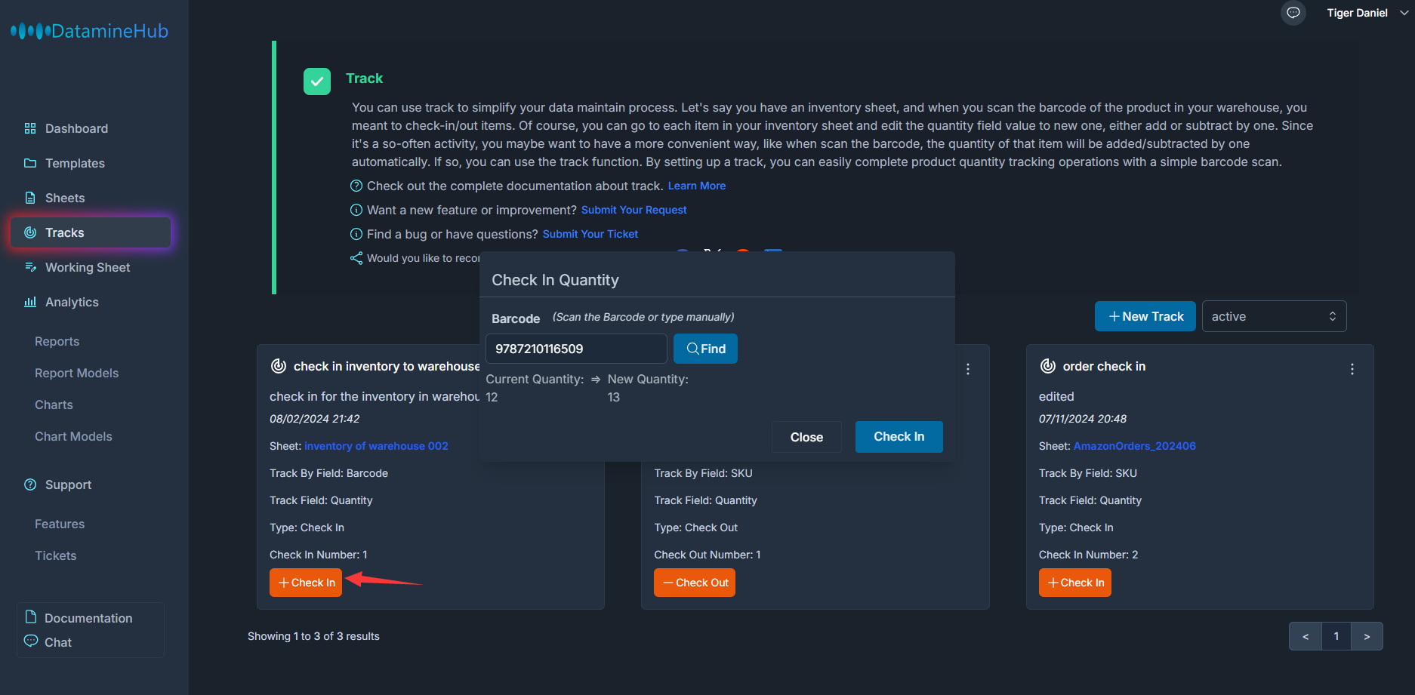Click the New Track button
The width and height of the screenshot is (1415, 695).
click(1145, 316)
